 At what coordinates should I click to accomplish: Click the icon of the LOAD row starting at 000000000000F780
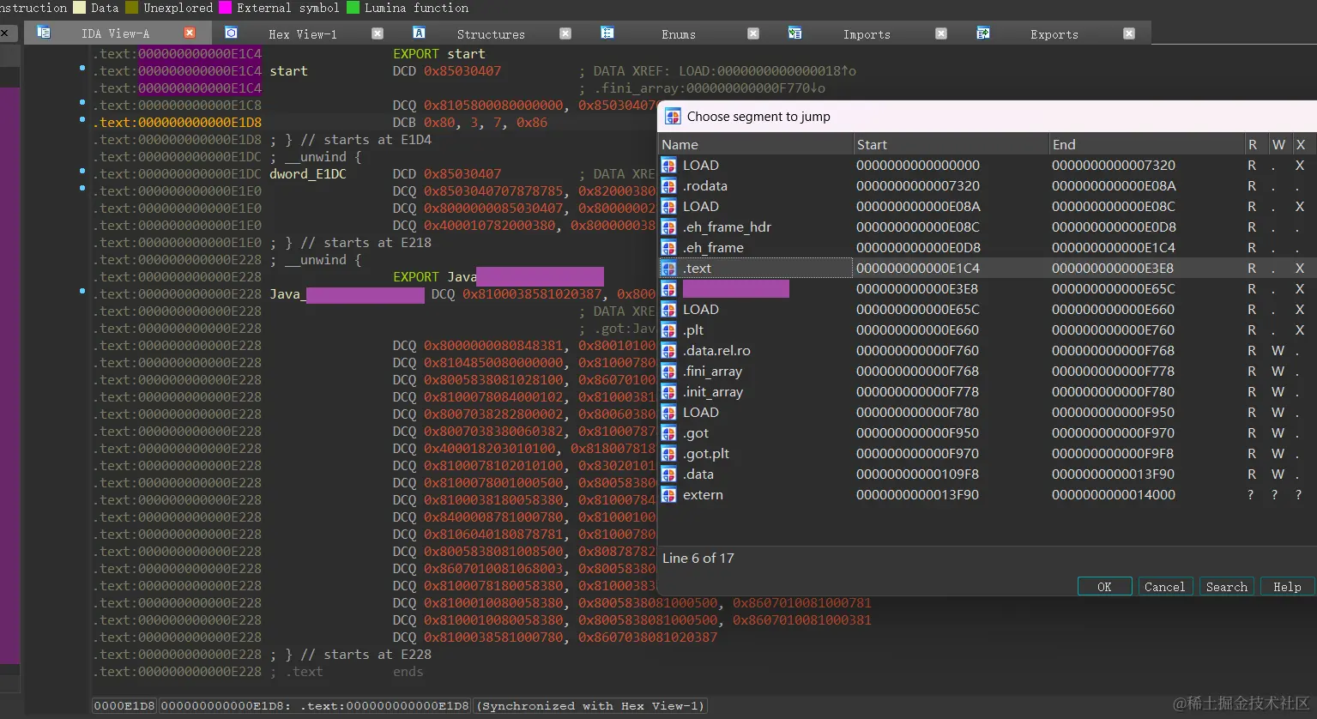pyautogui.click(x=668, y=413)
